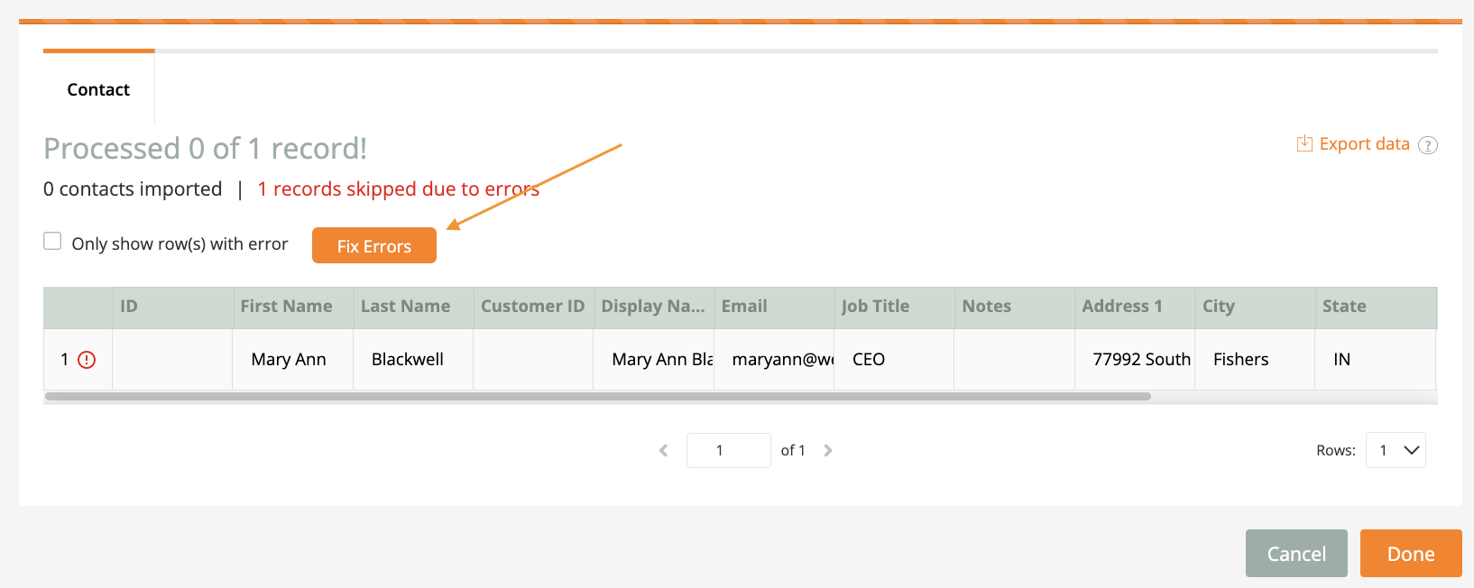Open the Rows per page dropdown
Viewport: 1474px width, 588px height.
pyautogui.click(x=1396, y=450)
